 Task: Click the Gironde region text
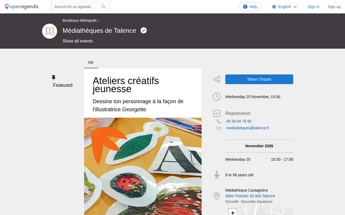coord(232,202)
